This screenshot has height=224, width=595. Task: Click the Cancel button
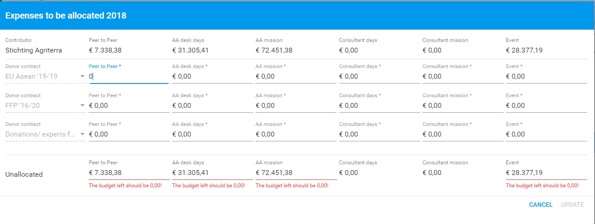[540, 205]
